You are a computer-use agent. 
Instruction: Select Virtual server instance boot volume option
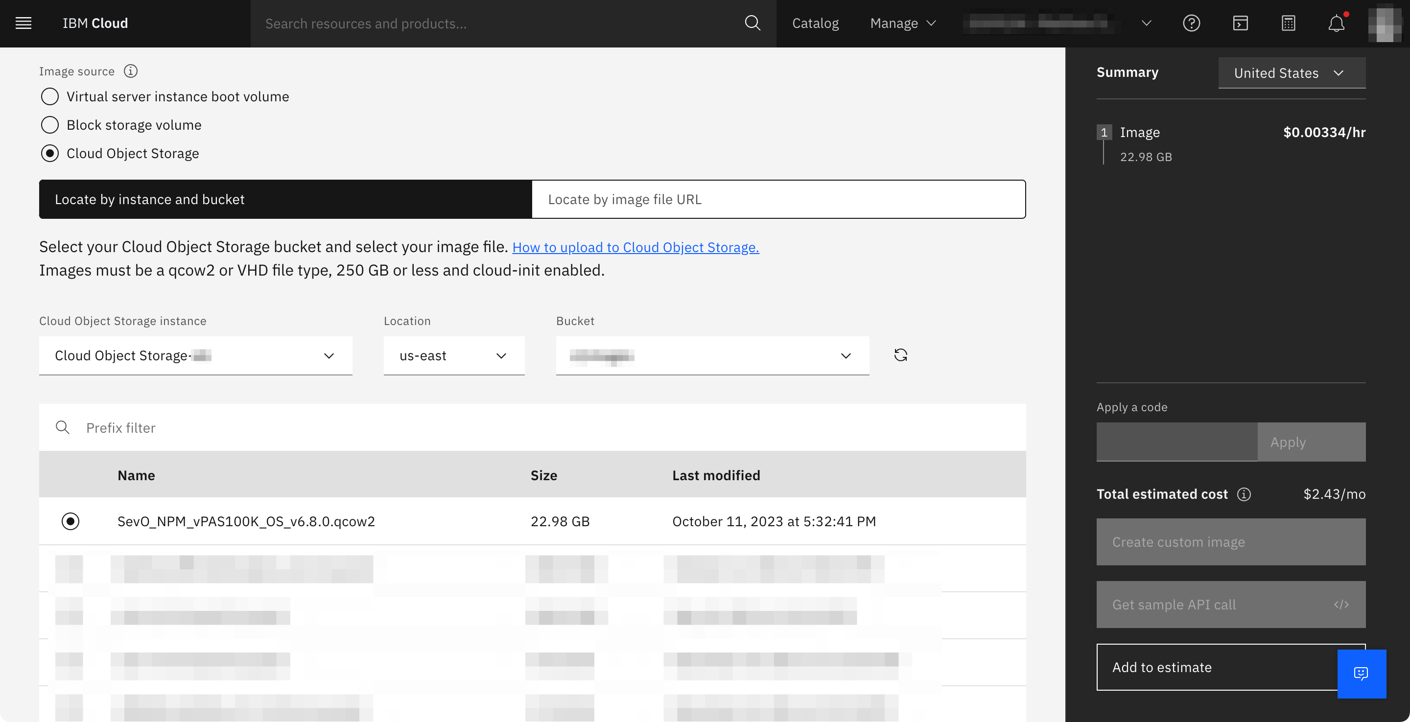point(49,96)
